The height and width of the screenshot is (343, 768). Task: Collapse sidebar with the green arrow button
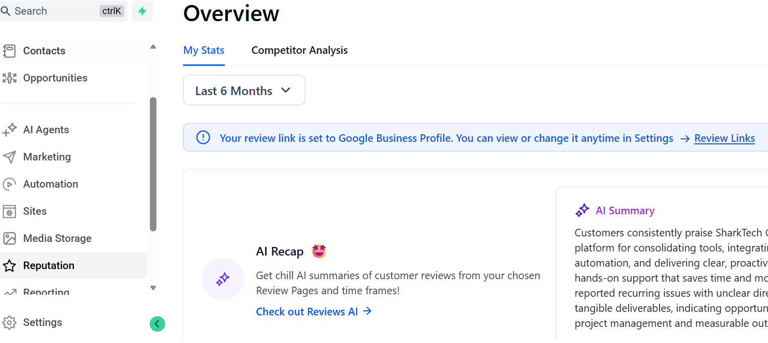[157, 324]
